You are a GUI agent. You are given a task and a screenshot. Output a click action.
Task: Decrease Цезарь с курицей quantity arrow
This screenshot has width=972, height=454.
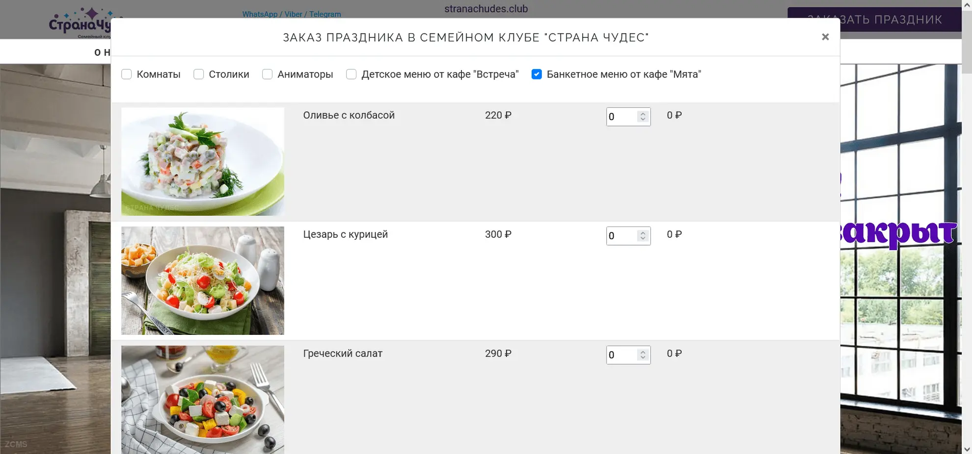(643, 239)
